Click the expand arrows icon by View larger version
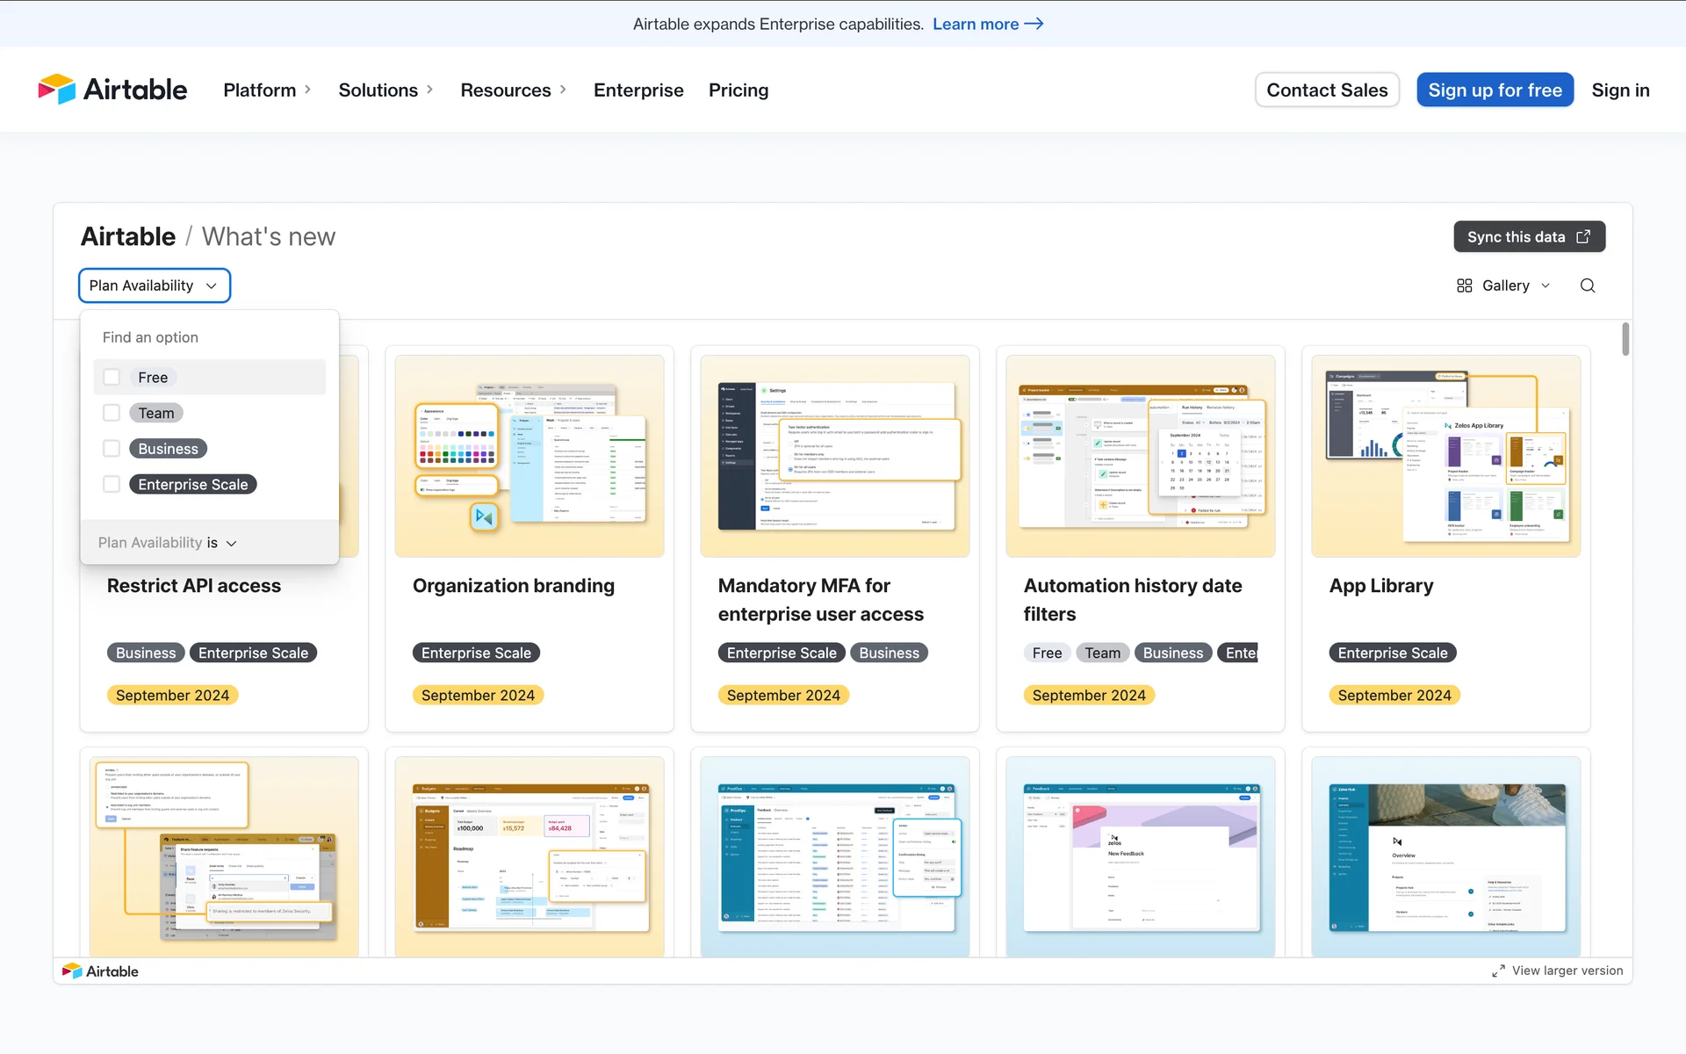The height and width of the screenshot is (1054, 1686). tap(1498, 971)
